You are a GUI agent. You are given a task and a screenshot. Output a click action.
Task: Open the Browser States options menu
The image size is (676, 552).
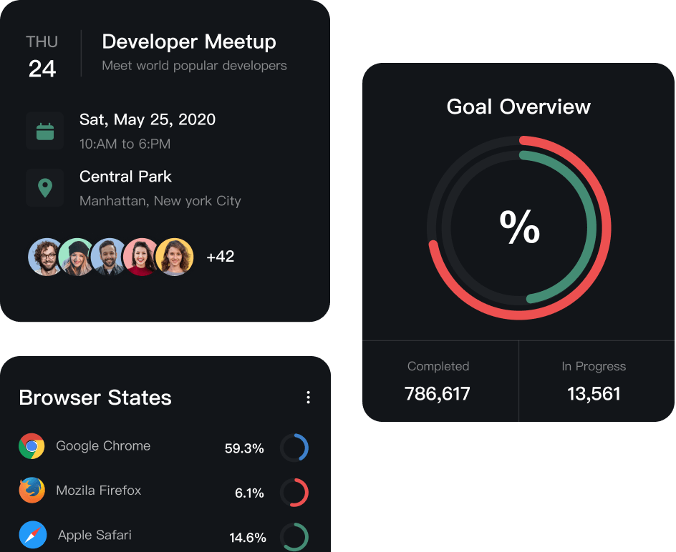click(309, 398)
